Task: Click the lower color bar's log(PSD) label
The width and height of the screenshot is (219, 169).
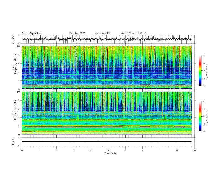Action: (207, 117)
